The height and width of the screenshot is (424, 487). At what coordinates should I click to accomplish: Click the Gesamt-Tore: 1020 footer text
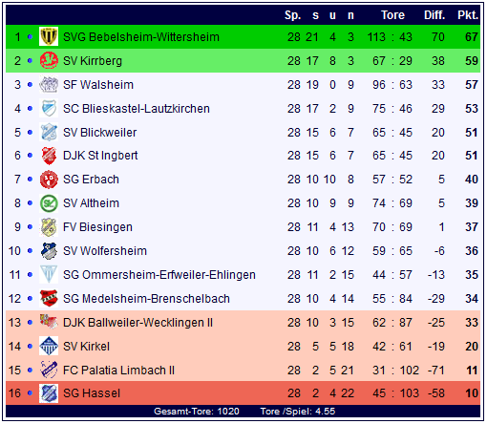(x=197, y=412)
